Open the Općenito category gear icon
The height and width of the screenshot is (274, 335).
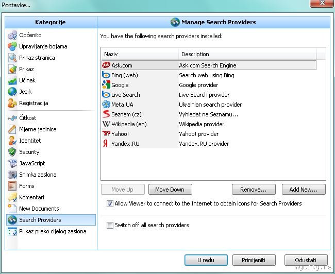click(x=12, y=35)
